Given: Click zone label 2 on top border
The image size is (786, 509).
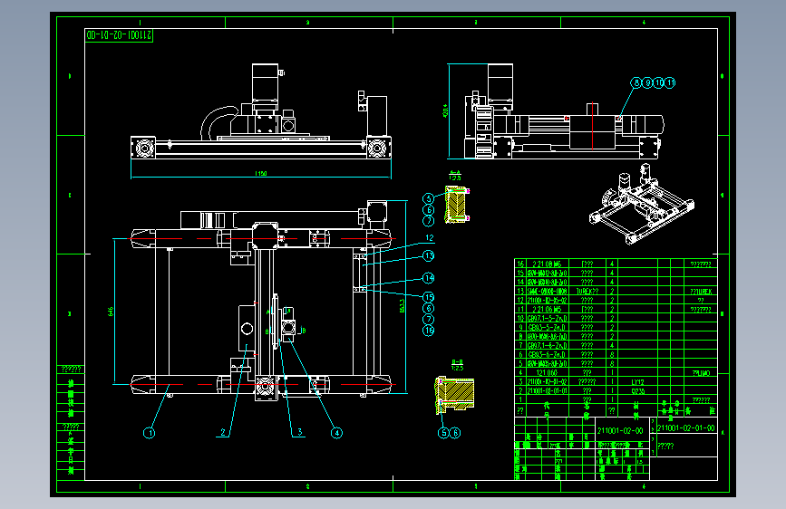Looking at the screenshot, I should [x=308, y=23].
